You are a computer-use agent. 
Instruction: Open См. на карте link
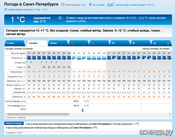[x=99, y=5]
